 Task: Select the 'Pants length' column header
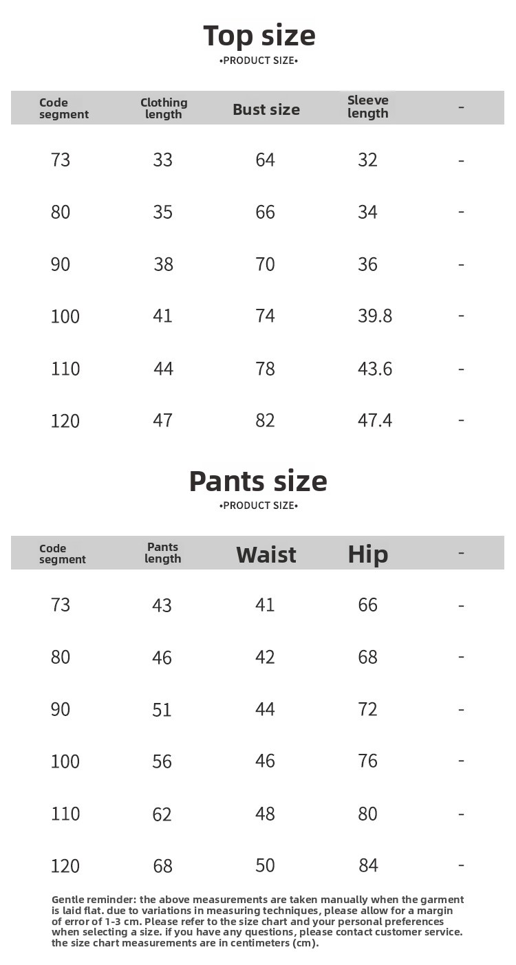[163, 552]
